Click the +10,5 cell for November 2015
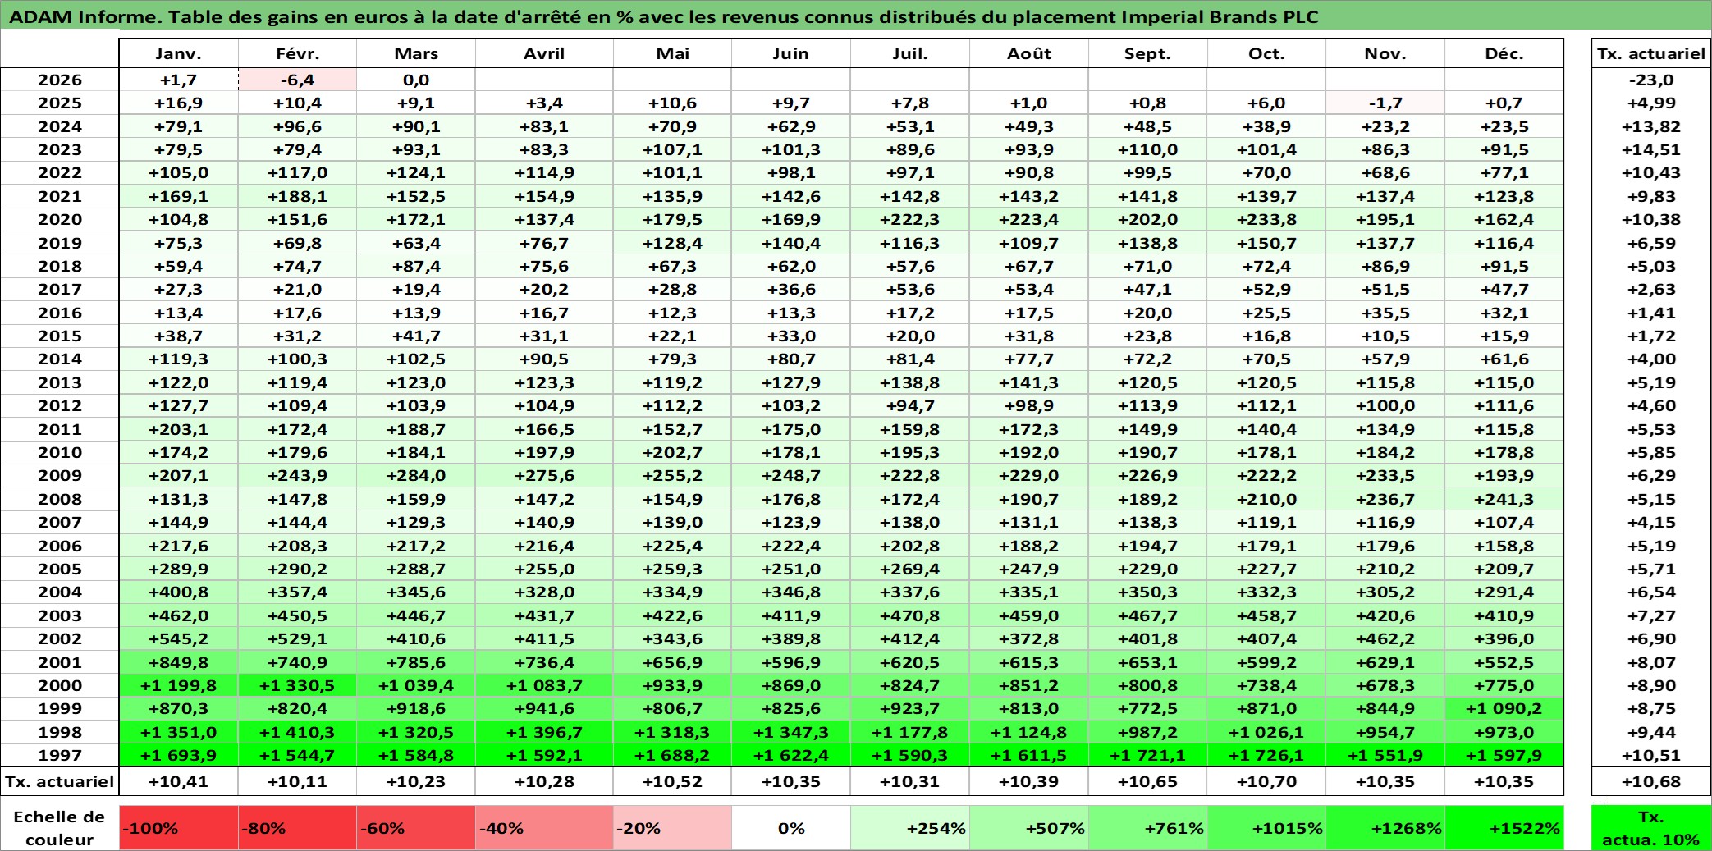Screen dimensions: 1712x851 pos(1385,336)
